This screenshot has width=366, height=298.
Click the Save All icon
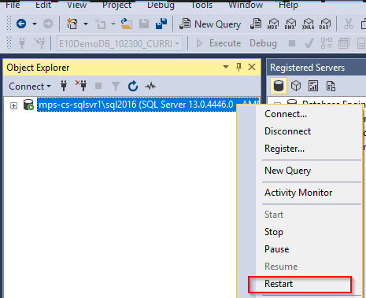coord(161,24)
